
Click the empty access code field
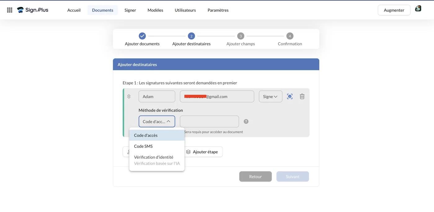tap(210, 122)
